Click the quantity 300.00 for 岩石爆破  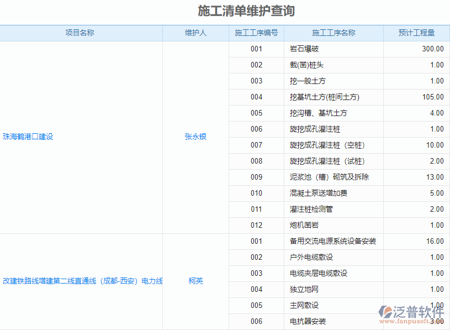[x=434, y=49]
